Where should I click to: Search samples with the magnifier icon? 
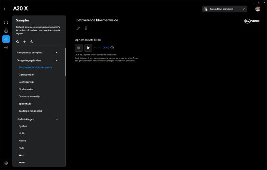point(18,42)
